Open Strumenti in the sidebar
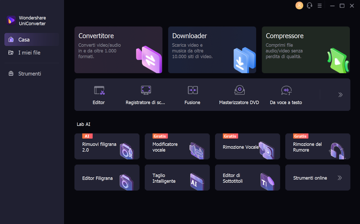This screenshot has width=360, height=224. [x=32, y=73]
